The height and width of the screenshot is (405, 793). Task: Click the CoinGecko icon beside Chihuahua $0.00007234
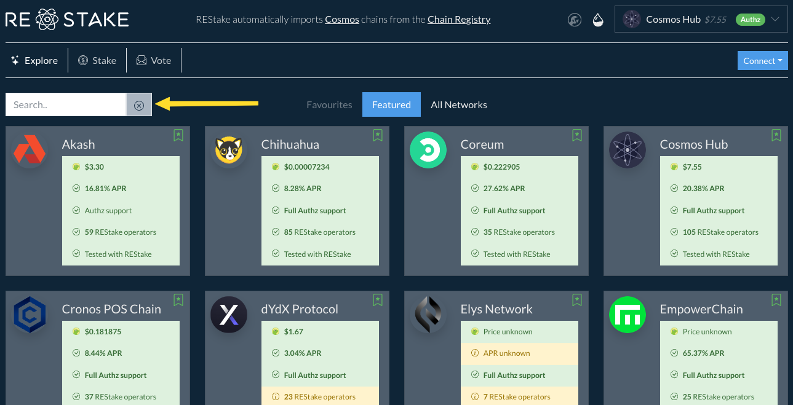tap(276, 167)
